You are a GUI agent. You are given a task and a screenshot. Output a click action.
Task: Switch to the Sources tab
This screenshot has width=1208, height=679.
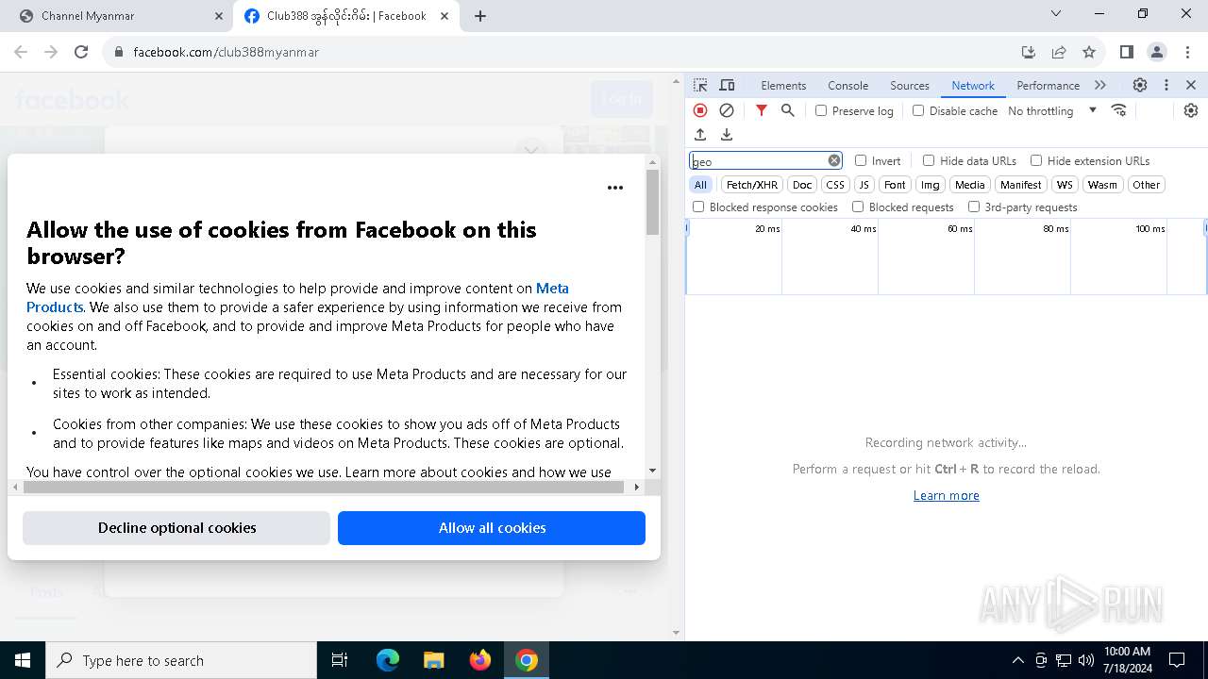click(x=910, y=85)
